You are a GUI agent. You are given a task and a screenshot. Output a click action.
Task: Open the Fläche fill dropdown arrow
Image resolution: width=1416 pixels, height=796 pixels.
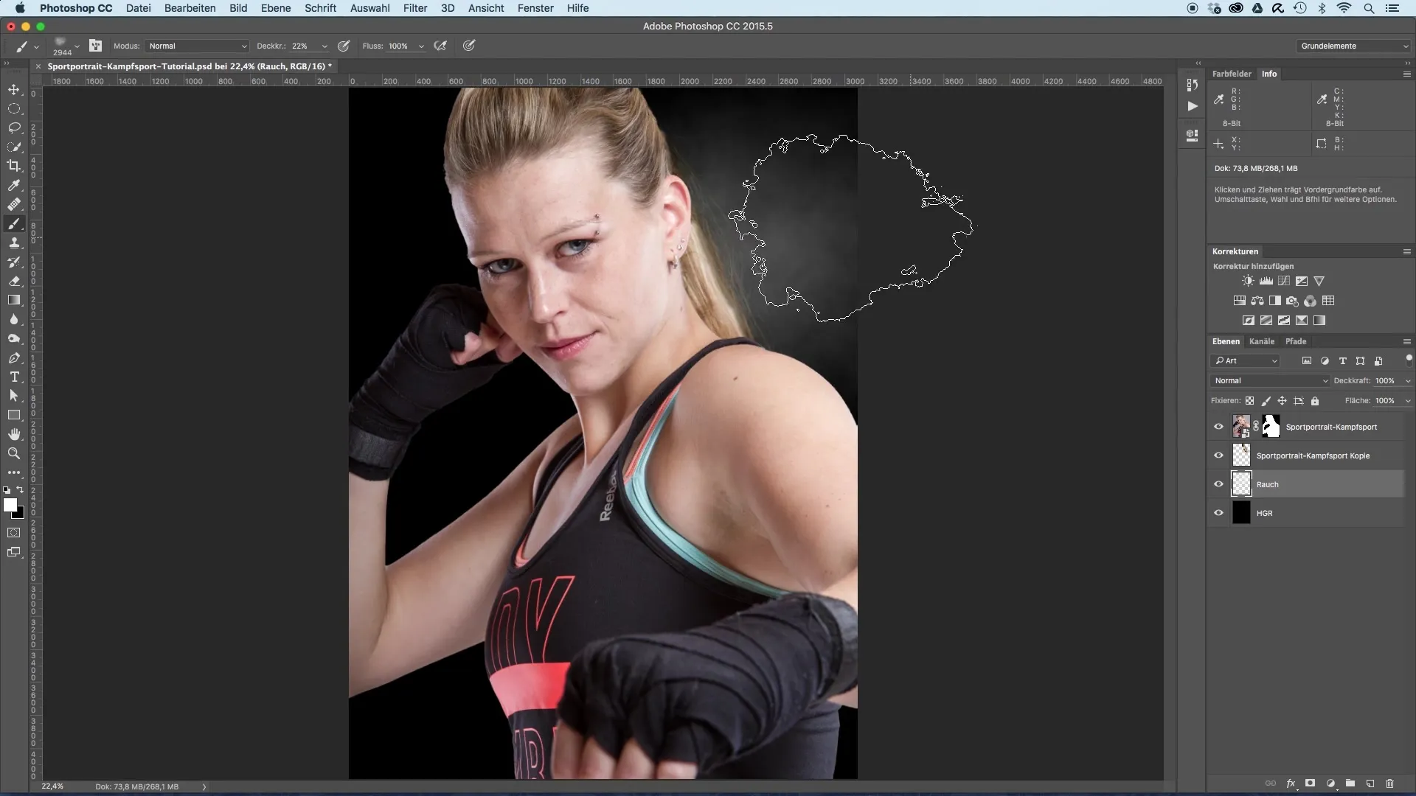(x=1407, y=401)
